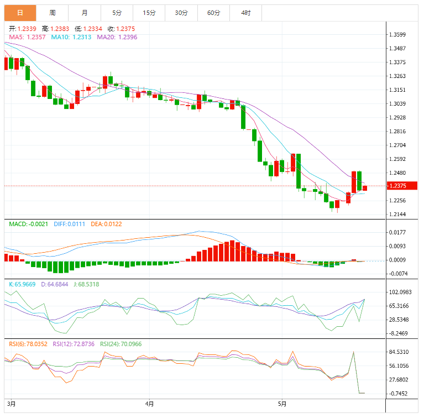Open the 60分 timeframe tab

tap(213, 13)
